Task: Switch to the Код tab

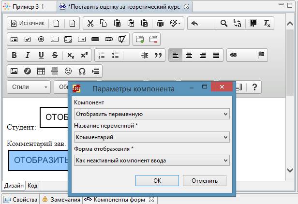Action: (32, 185)
